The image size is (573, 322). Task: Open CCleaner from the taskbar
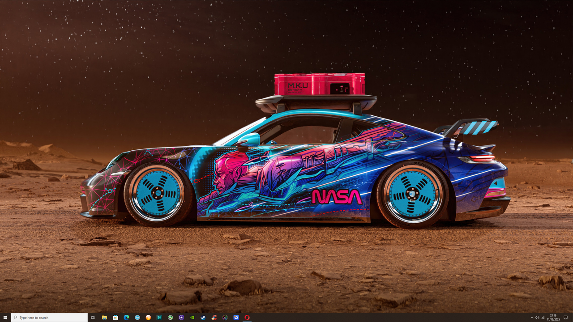pyautogui.click(x=214, y=318)
